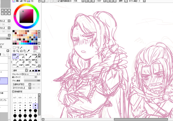
Task: Click the 通常 view mode button in toolbar
Action: [x=121, y=1]
